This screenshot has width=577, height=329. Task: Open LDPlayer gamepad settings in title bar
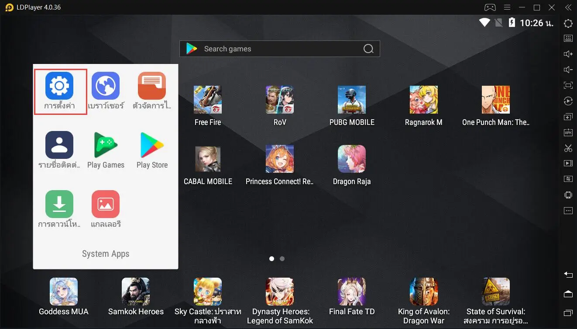(x=490, y=7)
